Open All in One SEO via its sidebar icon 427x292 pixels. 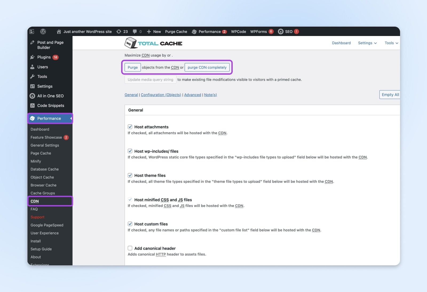pos(32,96)
